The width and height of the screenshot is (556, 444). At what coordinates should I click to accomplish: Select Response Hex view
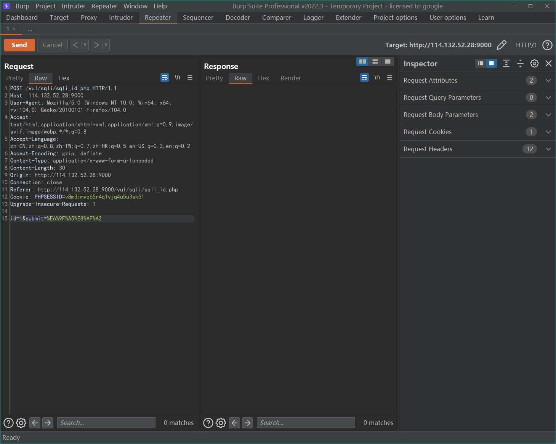[x=263, y=78]
